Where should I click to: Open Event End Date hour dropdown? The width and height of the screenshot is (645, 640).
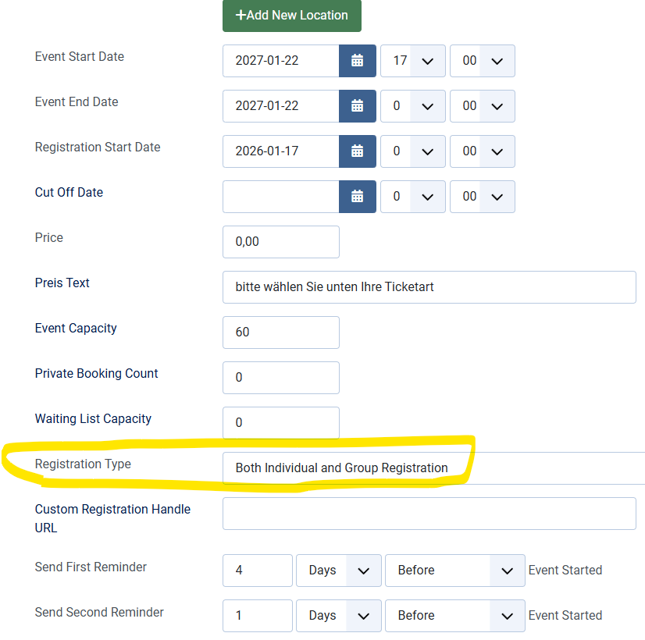point(412,106)
